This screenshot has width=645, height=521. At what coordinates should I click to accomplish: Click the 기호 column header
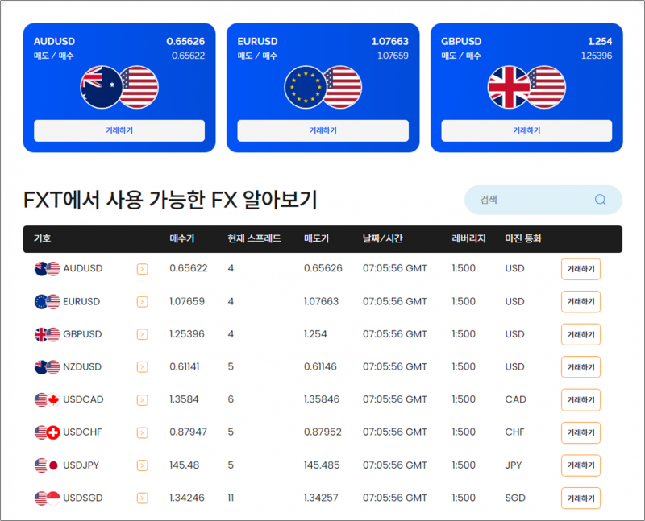tap(43, 238)
